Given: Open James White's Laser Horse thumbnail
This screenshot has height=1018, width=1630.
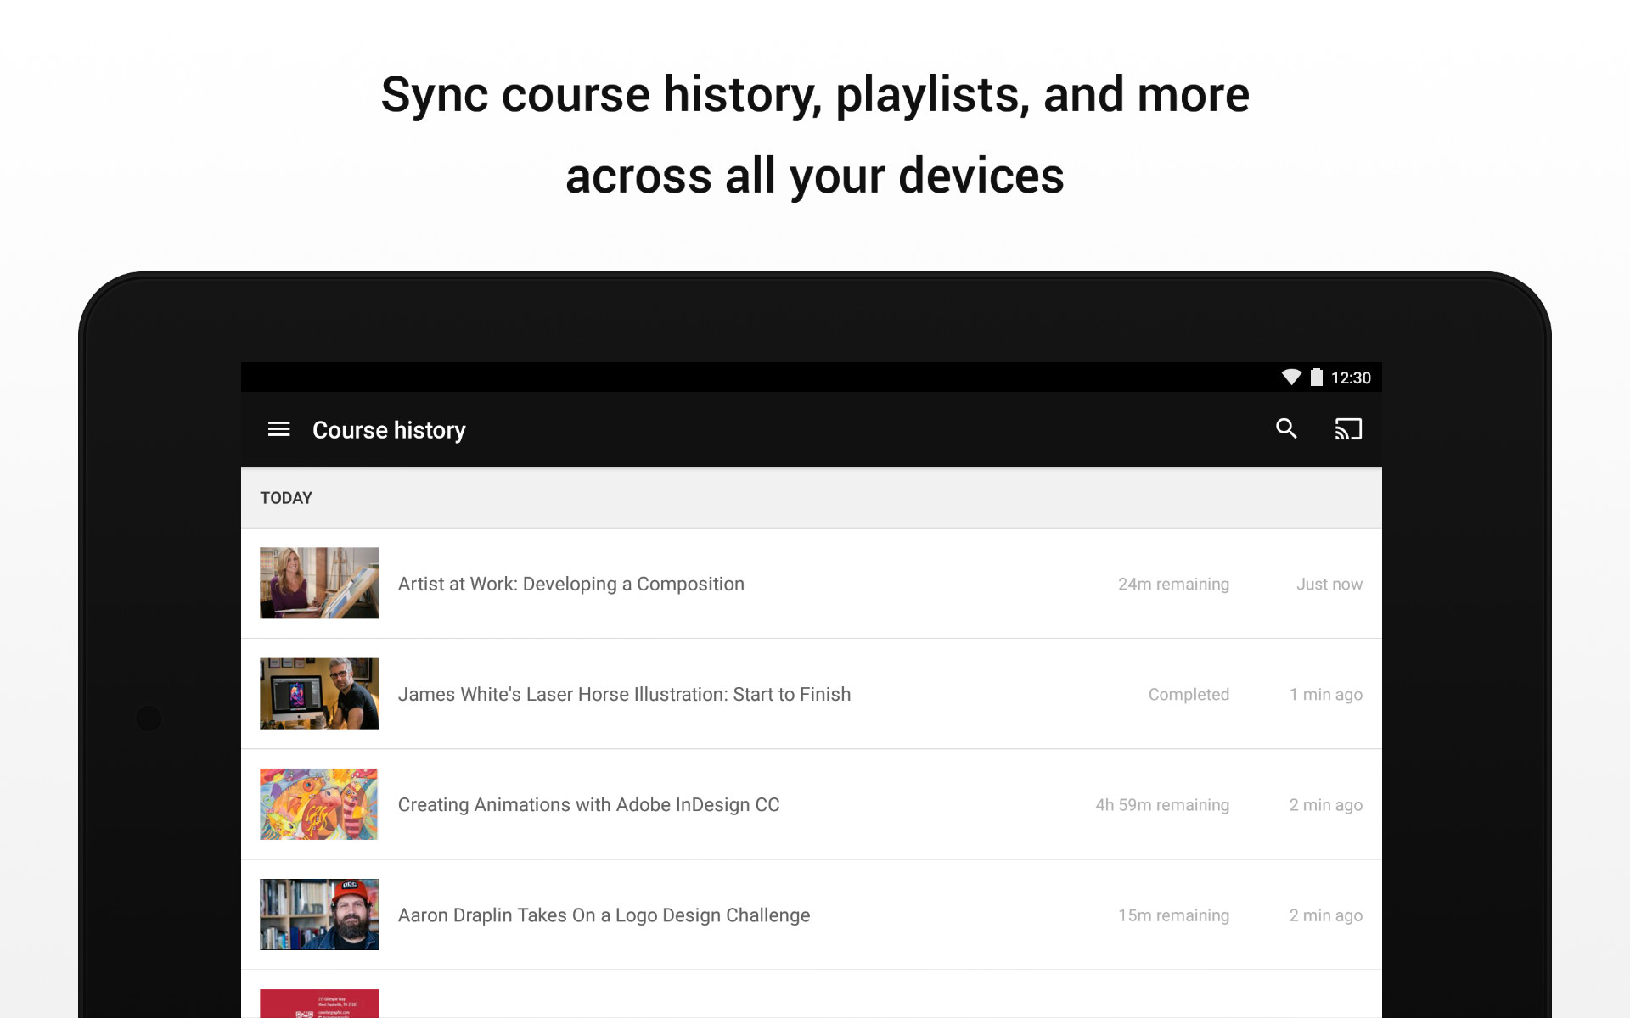Looking at the screenshot, I should tap(319, 693).
